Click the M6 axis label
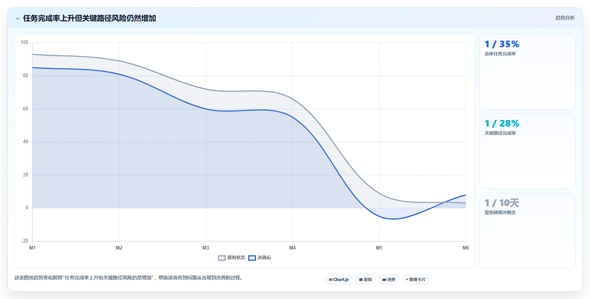Viewport: 590px width, 299px height. 465,248
